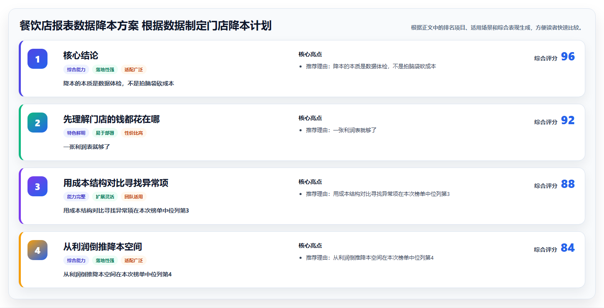Select the 团队适用 tag

click(x=134, y=197)
